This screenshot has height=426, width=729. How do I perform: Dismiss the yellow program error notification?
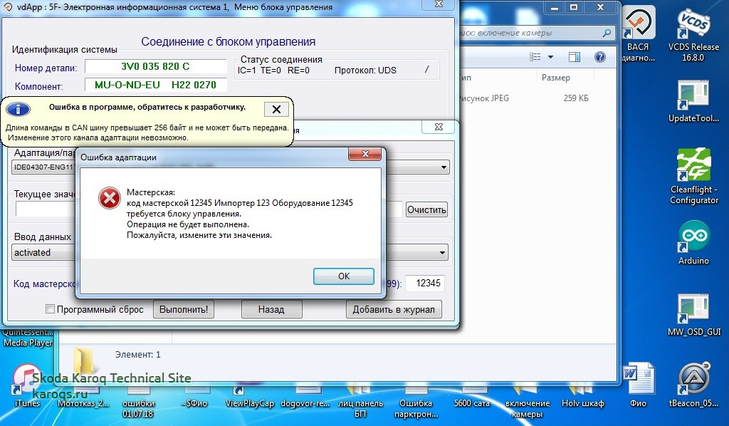click(276, 109)
